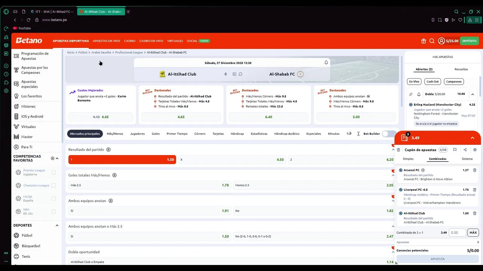Add a competition with the plus icon
The image size is (483, 271).
point(52,158)
